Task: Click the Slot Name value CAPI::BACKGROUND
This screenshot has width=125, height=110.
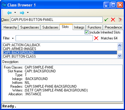Action: pyautogui.click(x=40, y=71)
